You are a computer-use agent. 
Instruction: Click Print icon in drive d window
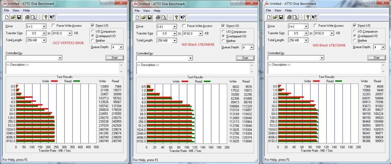(158, 17)
